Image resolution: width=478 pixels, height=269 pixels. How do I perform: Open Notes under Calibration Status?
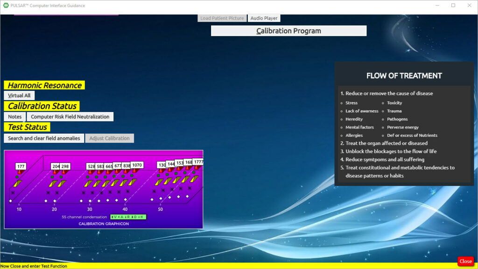15,117
